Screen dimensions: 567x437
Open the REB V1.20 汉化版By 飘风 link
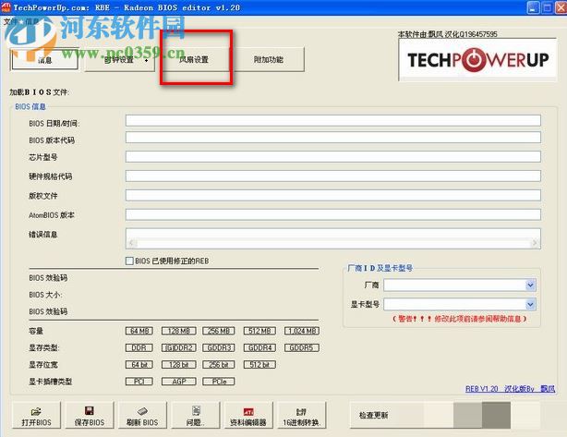511,389
